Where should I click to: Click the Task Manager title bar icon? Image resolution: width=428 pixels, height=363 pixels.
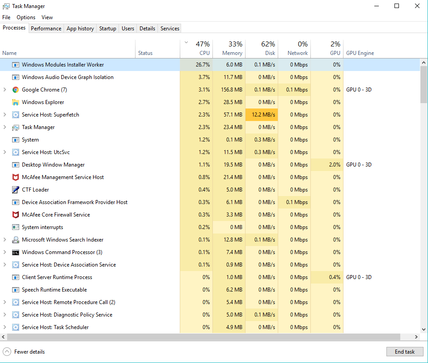[x=6, y=6]
